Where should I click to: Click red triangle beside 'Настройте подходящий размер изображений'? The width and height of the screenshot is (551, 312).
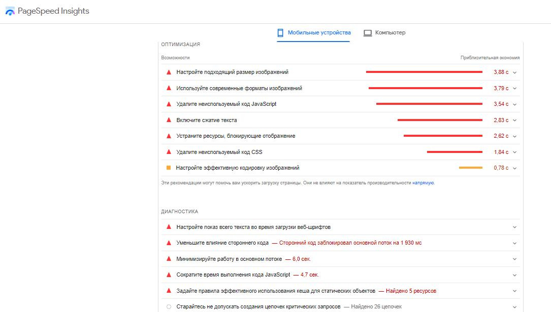(x=169, y=72)
